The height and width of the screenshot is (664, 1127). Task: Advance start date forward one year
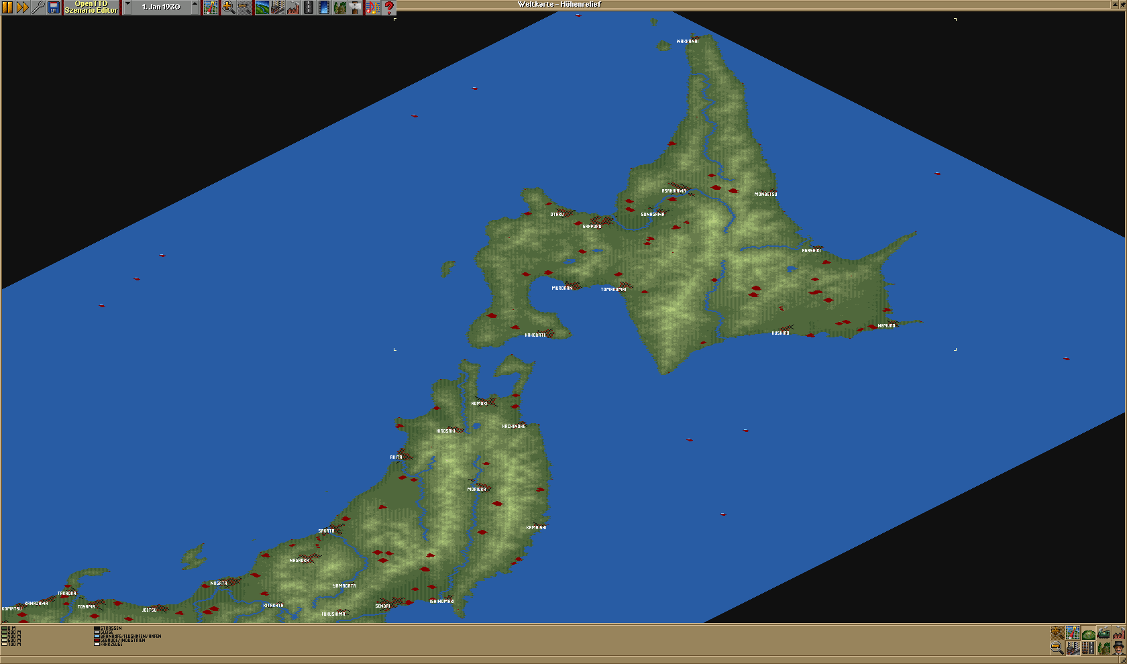tap(195, 7)
